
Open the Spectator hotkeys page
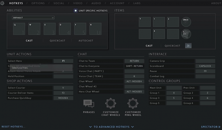click(x=210, y=127)
